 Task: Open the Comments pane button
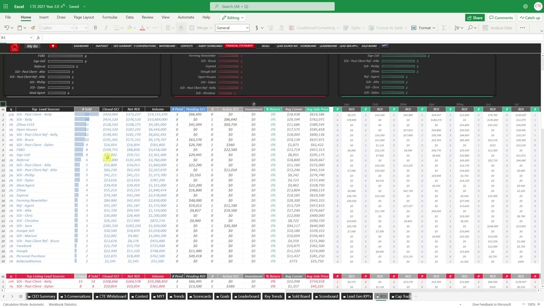click(501, 18)
